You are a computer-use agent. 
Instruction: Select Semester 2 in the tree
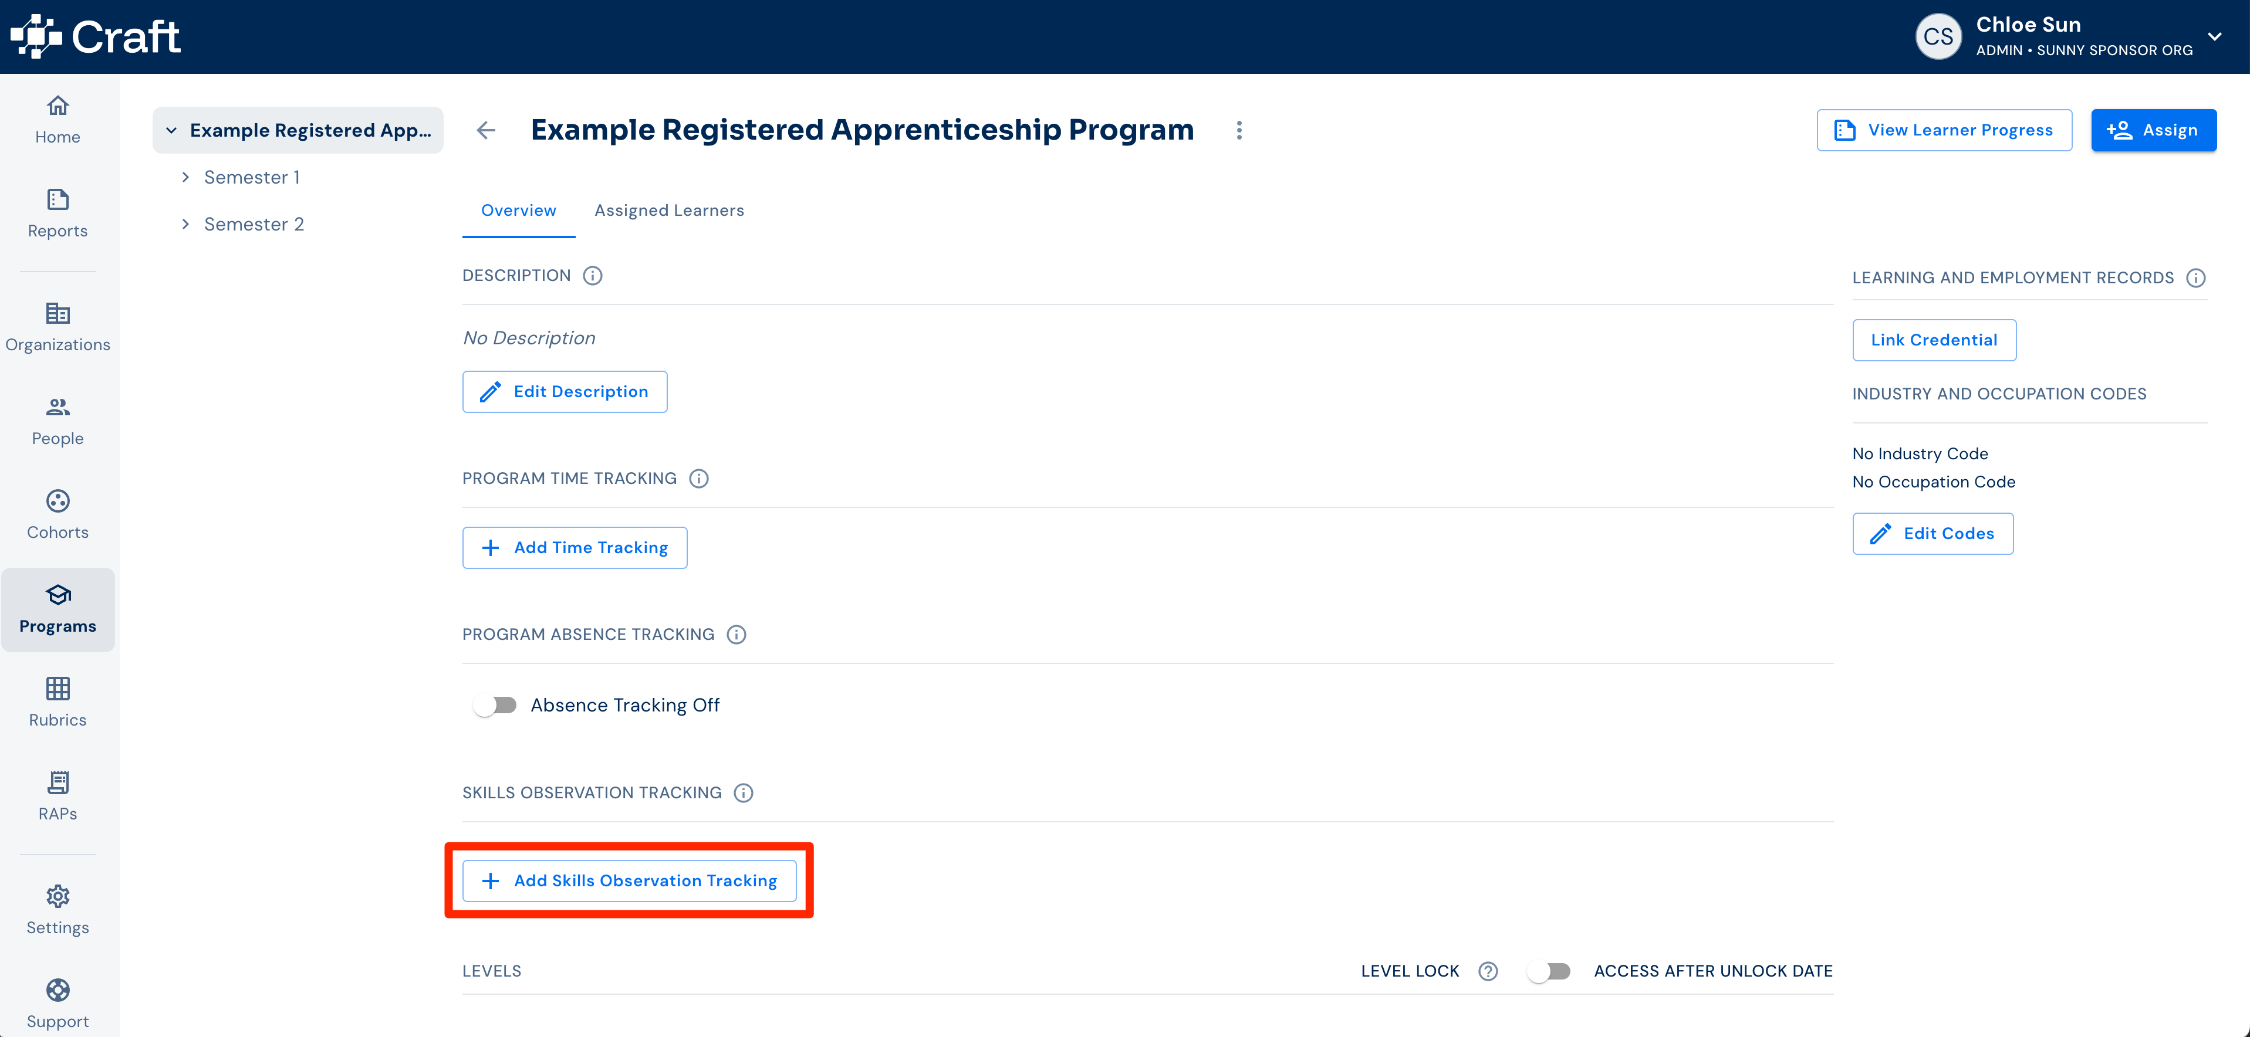(x=254, y=224)
